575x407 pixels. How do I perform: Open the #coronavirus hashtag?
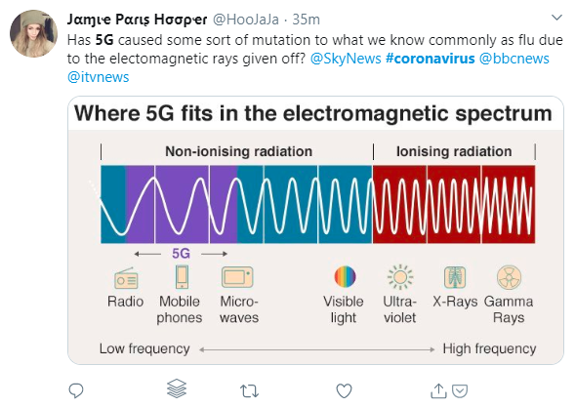tap(431, 59)
